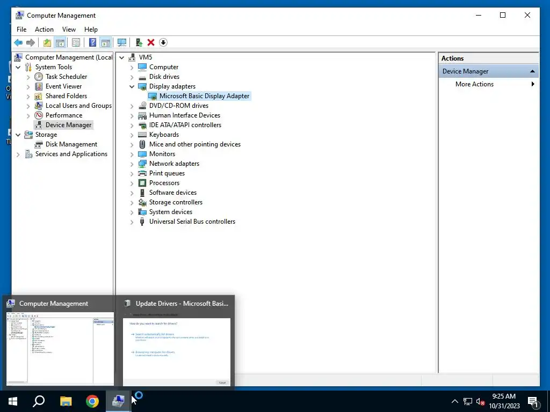Viewport: 550px width, 412px height.
Task: Click Scan for hardware changes monitor icon
Action: point(122,43)
